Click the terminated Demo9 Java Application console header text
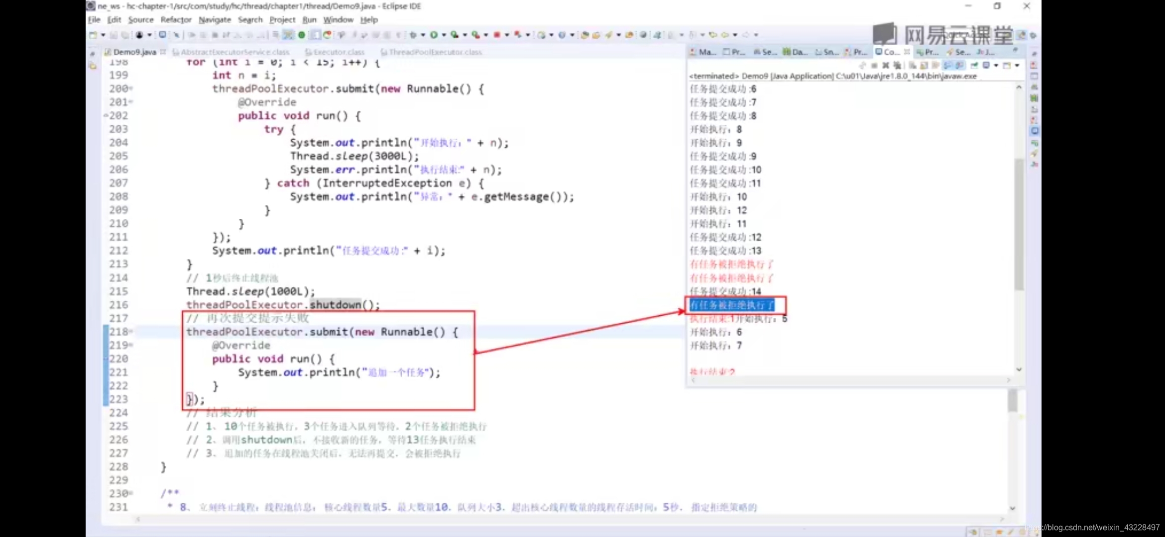This screenshot has width=1165, height=537. pos(833,76)
